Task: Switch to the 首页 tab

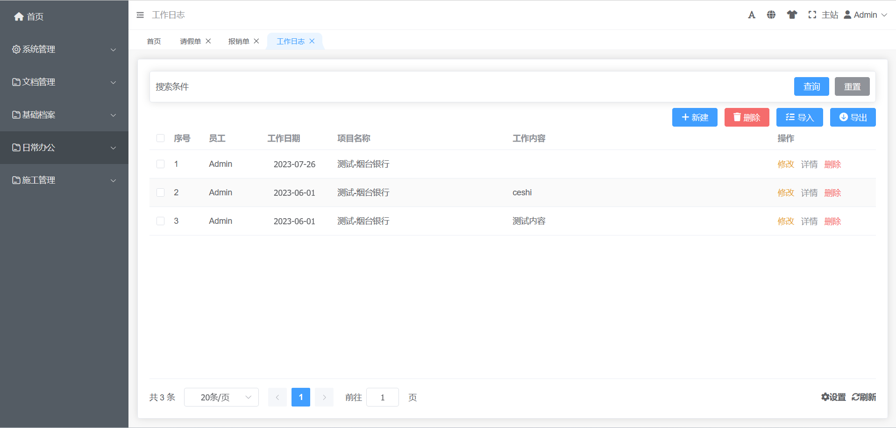Action: pyautogui.click(x=154, y=41)
